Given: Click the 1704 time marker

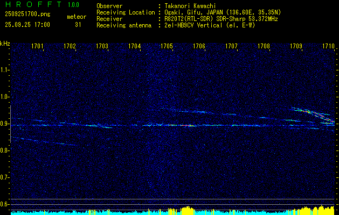Looking at the screenshot, I should [x=135, y=46].
